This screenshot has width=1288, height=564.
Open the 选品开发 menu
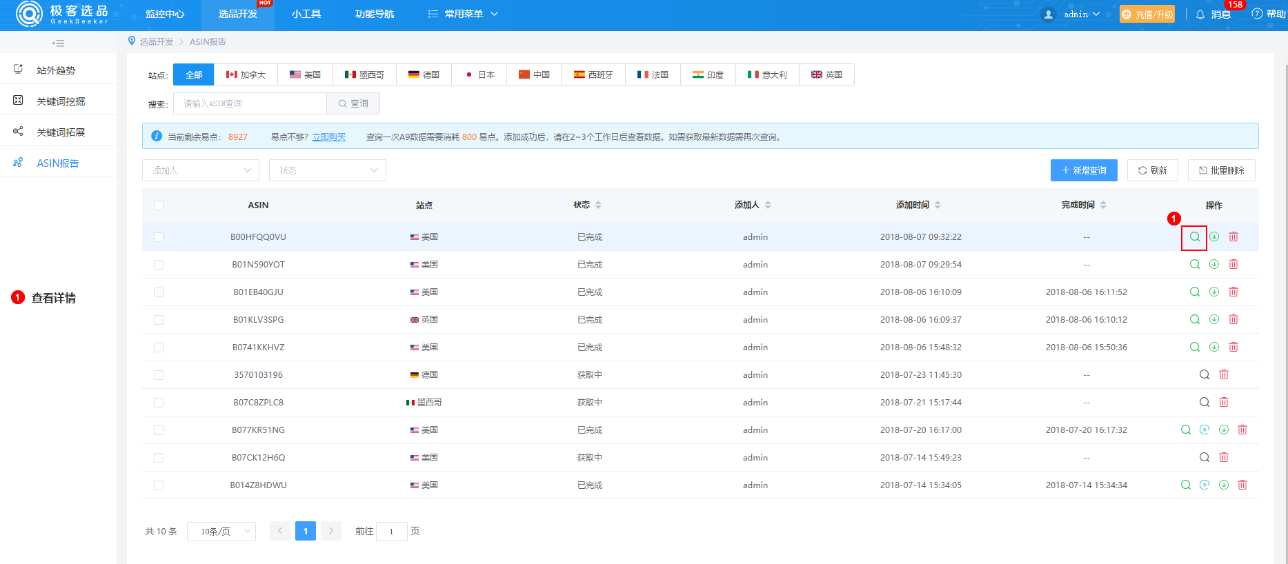[238, 14]
